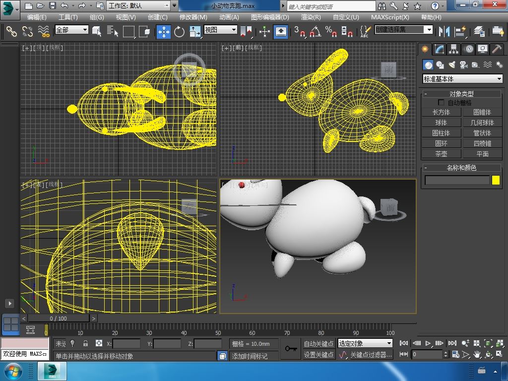Open the 渲染(R) menu
Screen dimensions: 508x381
tap(311, 17)
